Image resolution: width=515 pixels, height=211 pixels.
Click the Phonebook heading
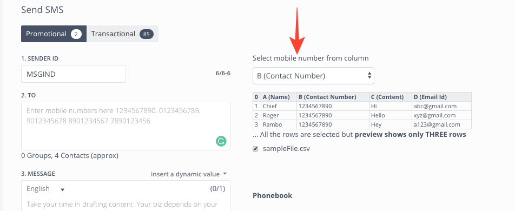pyautogui.click(x=272, y=195)
